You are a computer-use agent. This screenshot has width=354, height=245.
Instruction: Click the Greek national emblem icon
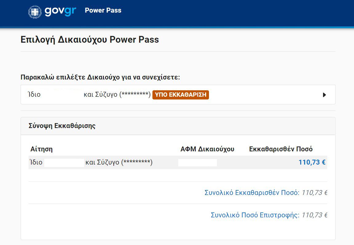click(35, 12)
